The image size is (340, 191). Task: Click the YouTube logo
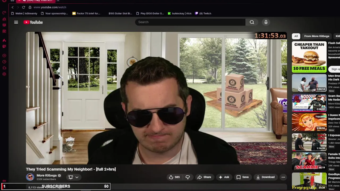click(33, 22)
